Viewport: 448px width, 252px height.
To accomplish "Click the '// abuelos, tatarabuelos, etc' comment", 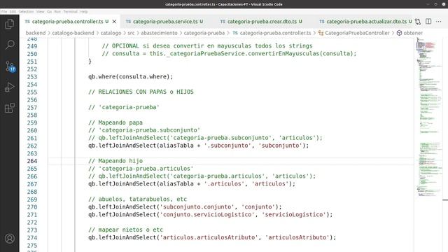I will pos(137,199).
